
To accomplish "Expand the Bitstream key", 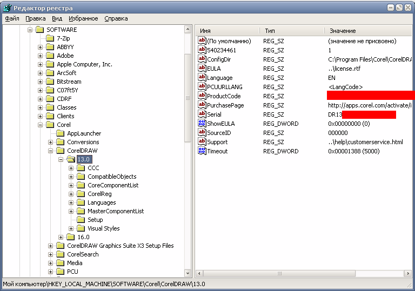I will pos(40,82).
